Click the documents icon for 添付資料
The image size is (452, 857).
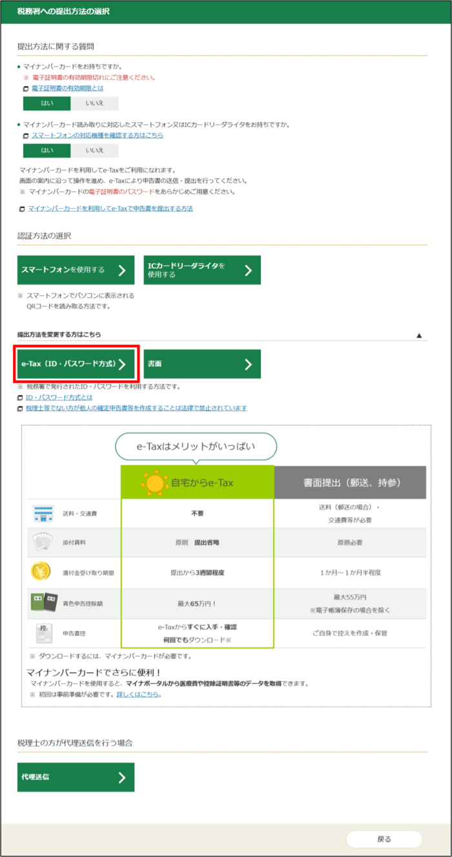(x=42, y=542)
